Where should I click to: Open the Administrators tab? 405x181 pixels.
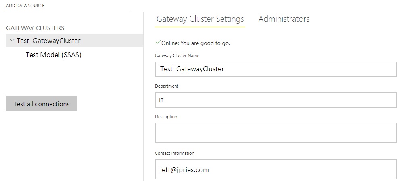click(284, 19)
